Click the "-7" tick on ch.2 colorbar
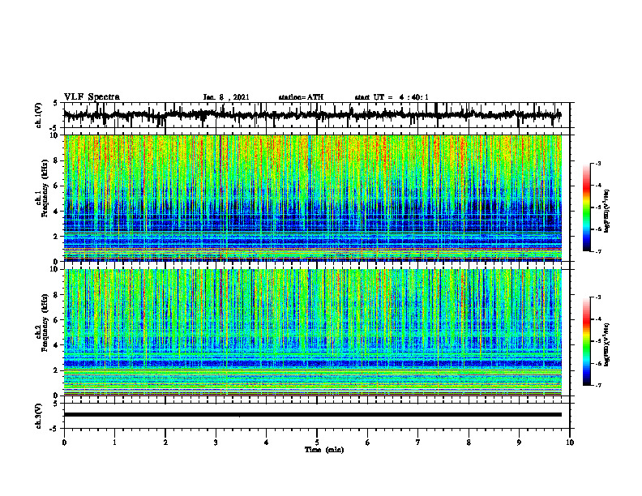This screenshot has height=496, width=642. [597, 386]
